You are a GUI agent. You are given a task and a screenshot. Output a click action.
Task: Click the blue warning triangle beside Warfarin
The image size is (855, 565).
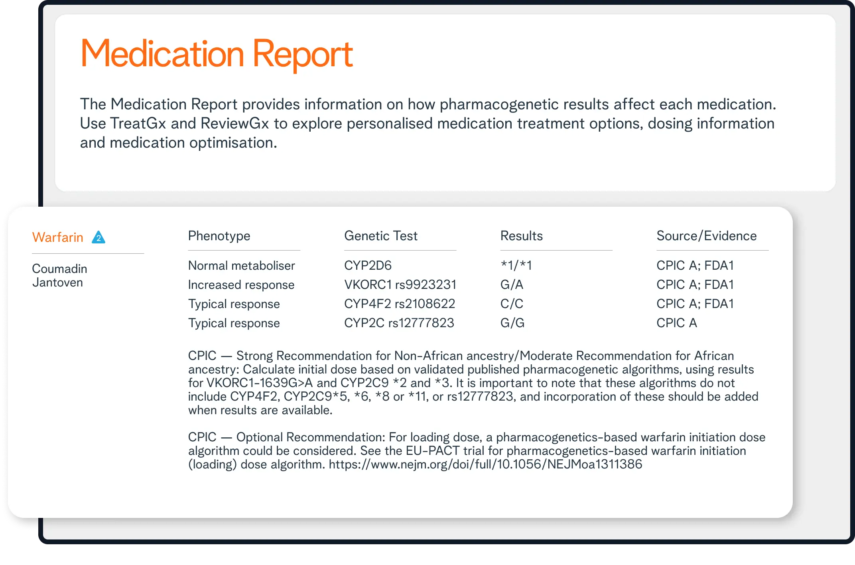(99, 238)
